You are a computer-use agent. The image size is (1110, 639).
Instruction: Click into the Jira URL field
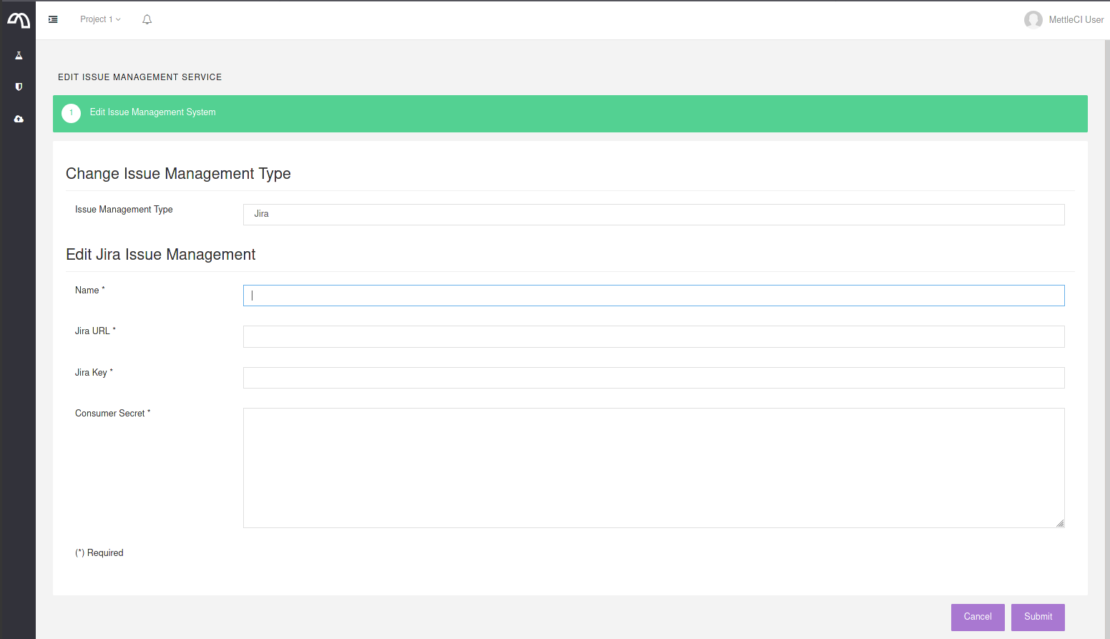click(x=653, y=337)
